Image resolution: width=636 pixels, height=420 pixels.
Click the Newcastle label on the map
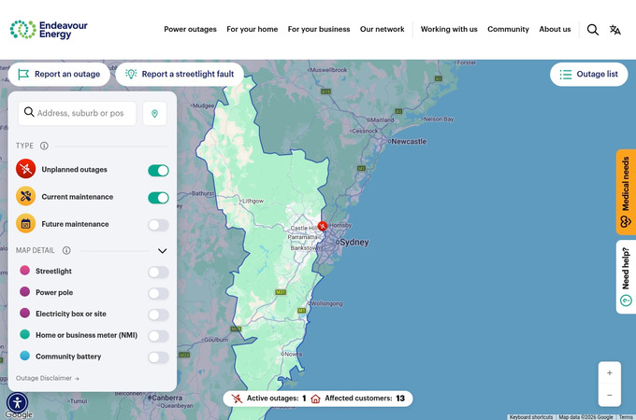(x=409, y=142)
